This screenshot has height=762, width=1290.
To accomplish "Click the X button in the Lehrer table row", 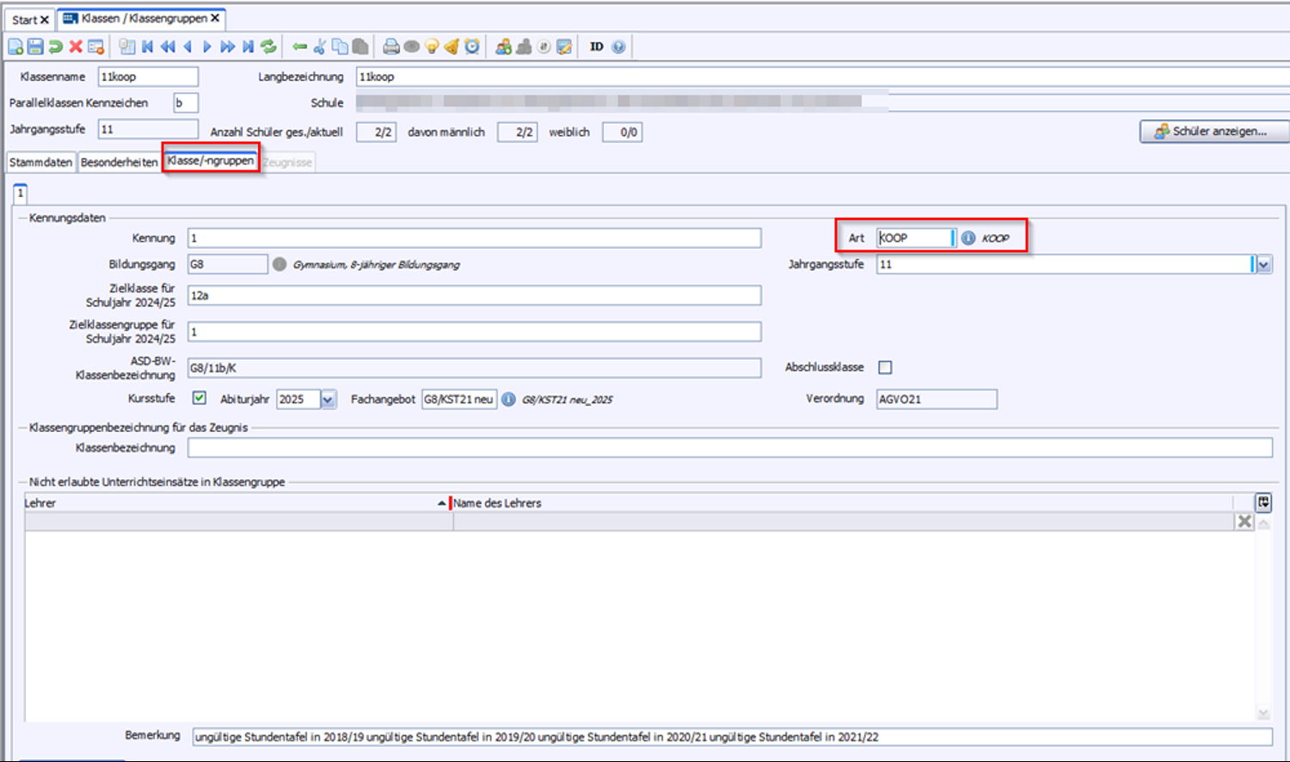I will click(x=1244, y=521).
